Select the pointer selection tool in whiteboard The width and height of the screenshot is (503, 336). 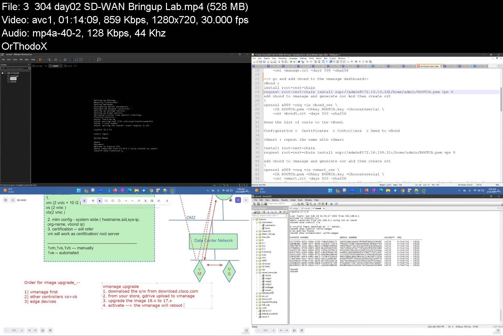pos(100,201)
